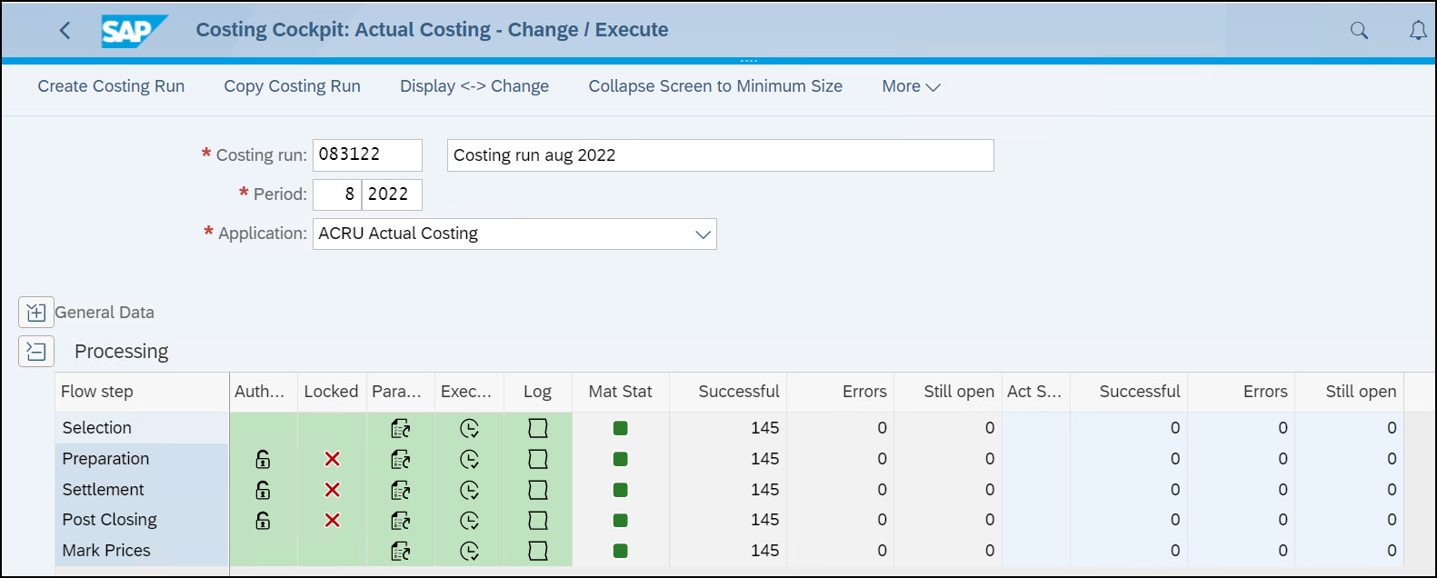Toggle Display <-> Change mode

pyautogui.click(x=474, y=86)
